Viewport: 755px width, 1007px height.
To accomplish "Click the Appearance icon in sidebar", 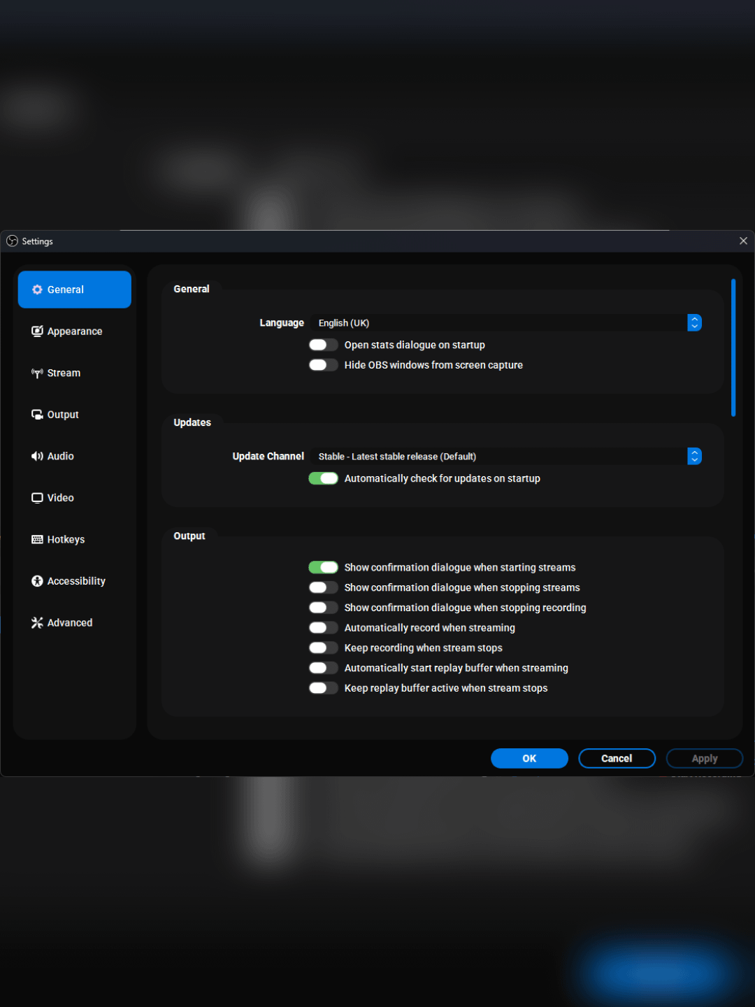I will coord(37,331).
